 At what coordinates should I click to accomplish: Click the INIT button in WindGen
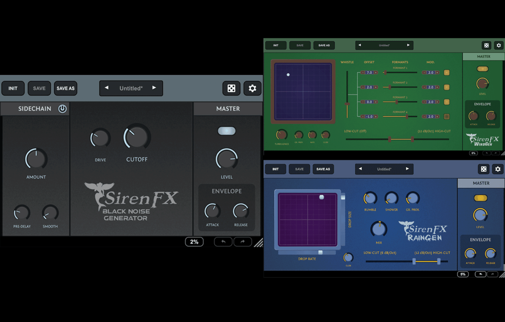[276, 45]
